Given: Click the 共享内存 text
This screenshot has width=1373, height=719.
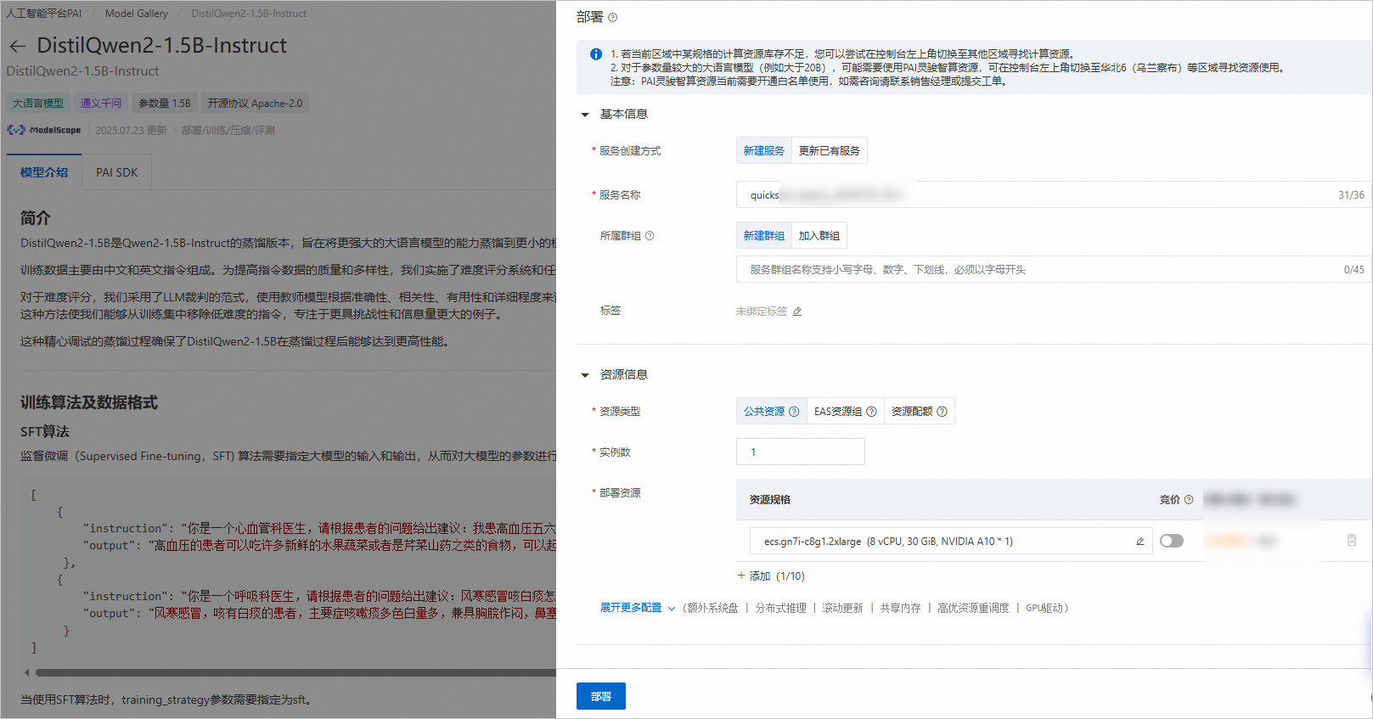Looking at the screenshot, I should (900, 608).
